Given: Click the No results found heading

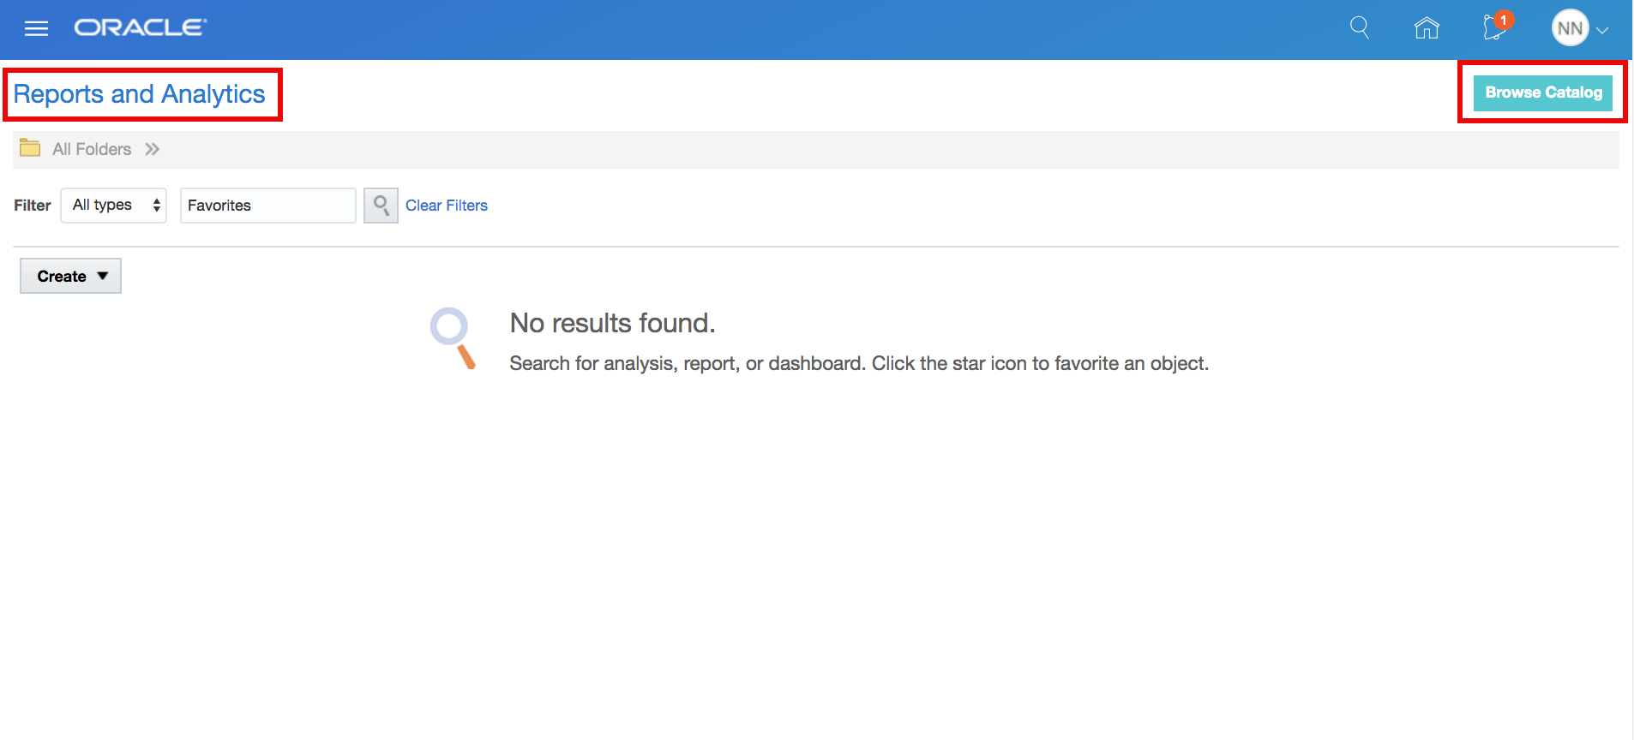Looking at the screenshot, I should point(612,323).
